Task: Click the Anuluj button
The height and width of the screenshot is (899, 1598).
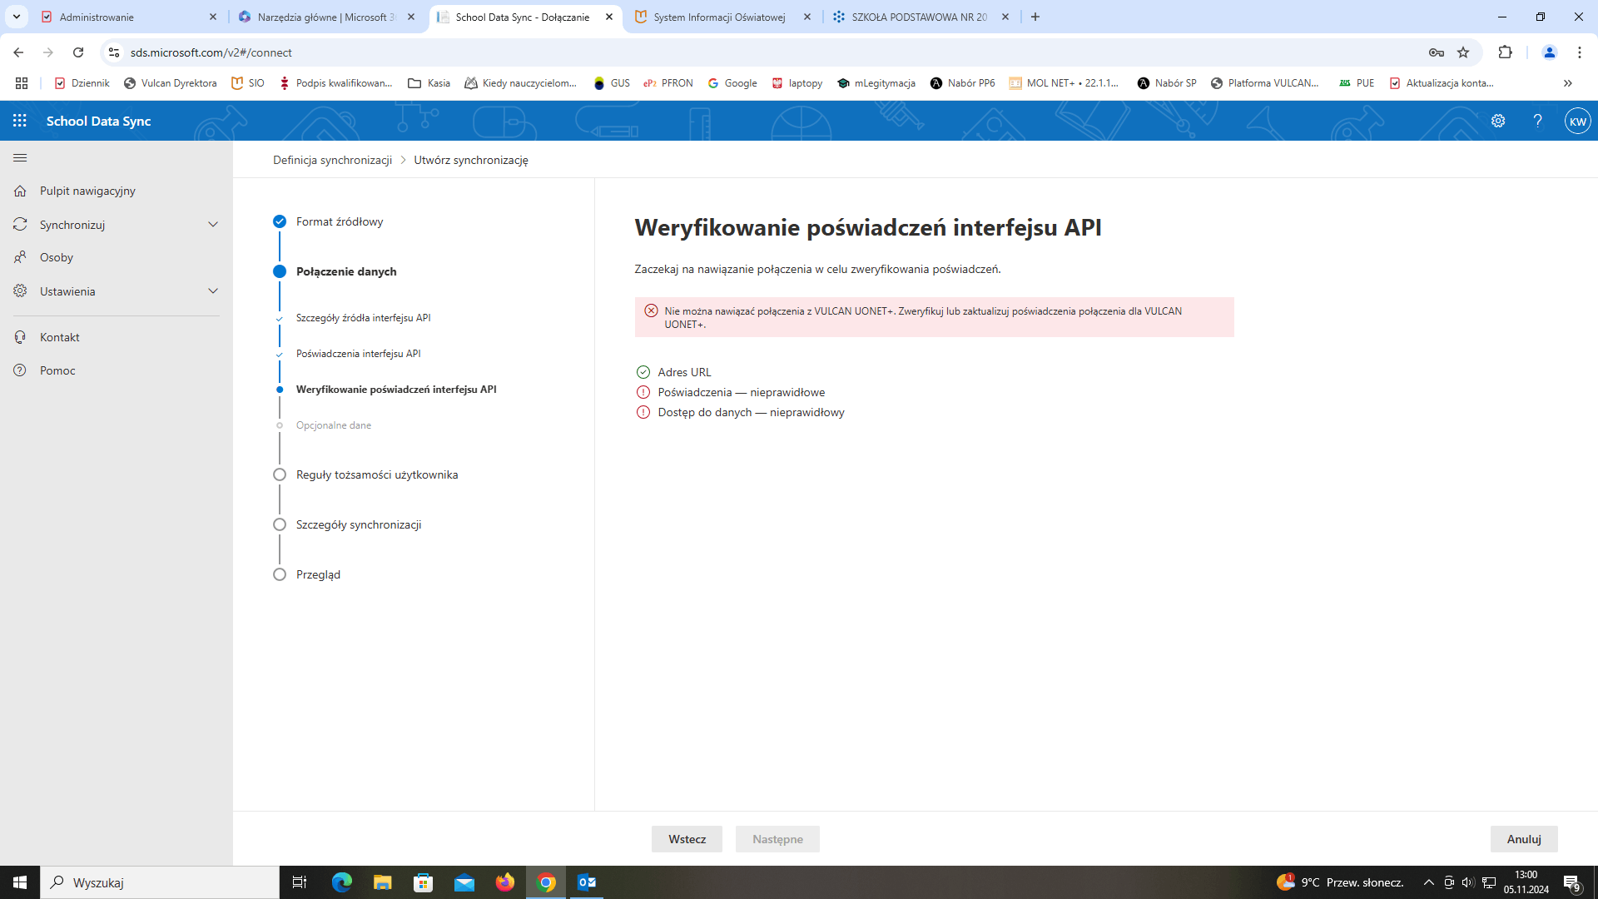Action: (1524, 839)
